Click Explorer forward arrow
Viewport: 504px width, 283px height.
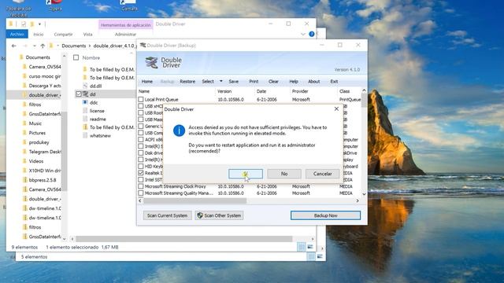tap(25, 46)
